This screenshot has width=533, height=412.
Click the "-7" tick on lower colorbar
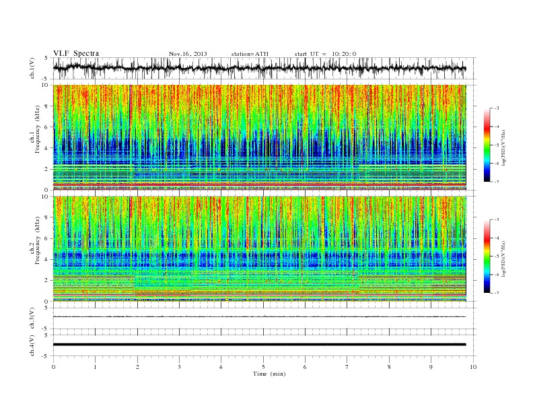[x=496, y=293]
